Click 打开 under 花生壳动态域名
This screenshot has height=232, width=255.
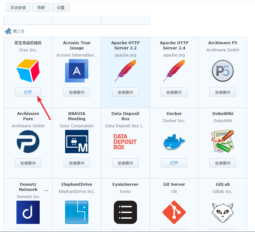point(28,92)
